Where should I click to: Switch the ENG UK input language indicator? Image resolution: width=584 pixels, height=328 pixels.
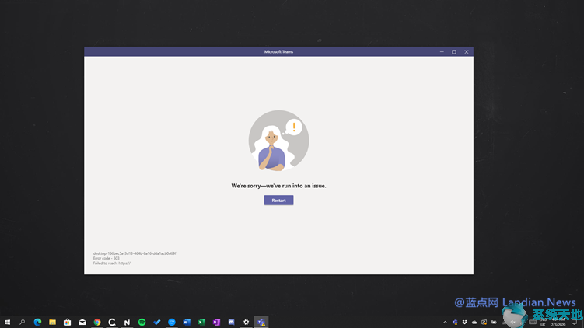click(x=543, y=322)
